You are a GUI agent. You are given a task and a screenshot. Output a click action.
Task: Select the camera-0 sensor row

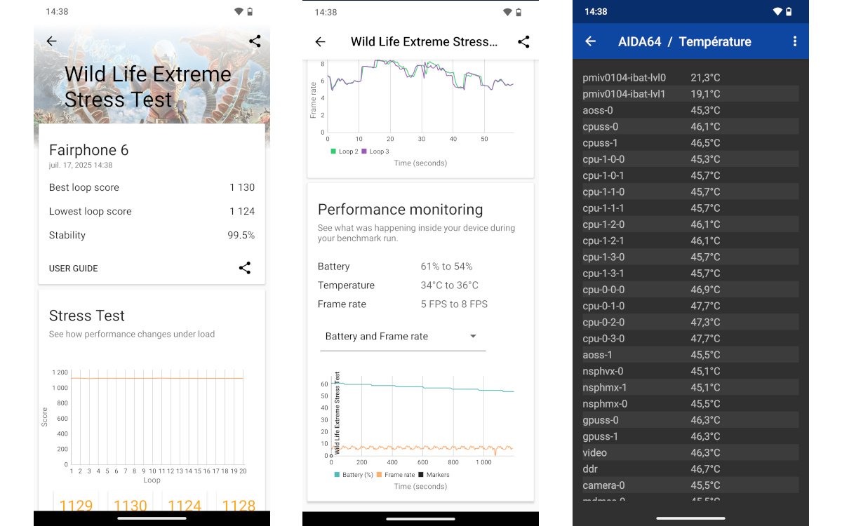(x=690, y=485)
